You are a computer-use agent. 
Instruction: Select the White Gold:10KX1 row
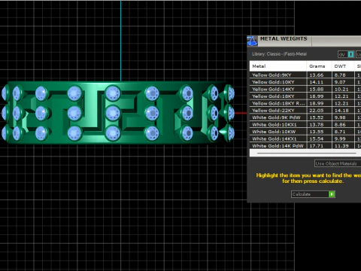pos(305,124)
